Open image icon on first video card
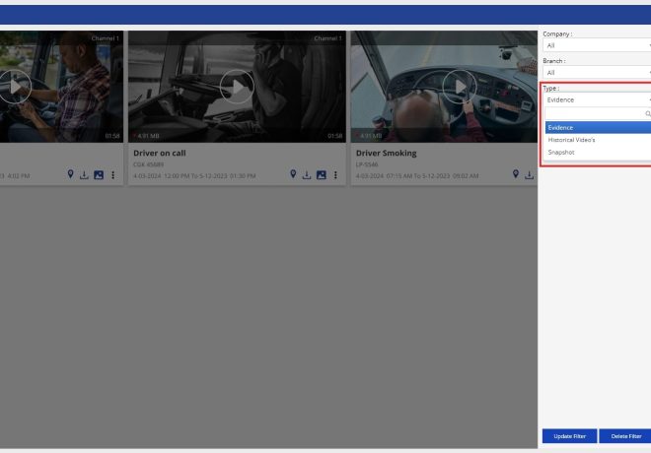The image size is (651, 453). [x=99, y=175]
